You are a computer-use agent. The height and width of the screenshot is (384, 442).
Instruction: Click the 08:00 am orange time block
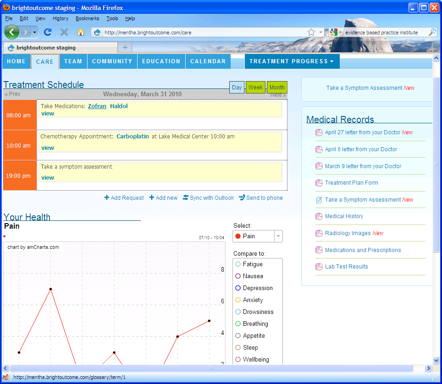[20, 115]
